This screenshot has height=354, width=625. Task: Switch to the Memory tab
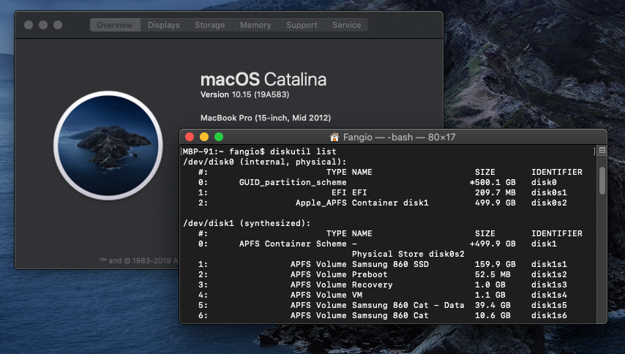255,25
